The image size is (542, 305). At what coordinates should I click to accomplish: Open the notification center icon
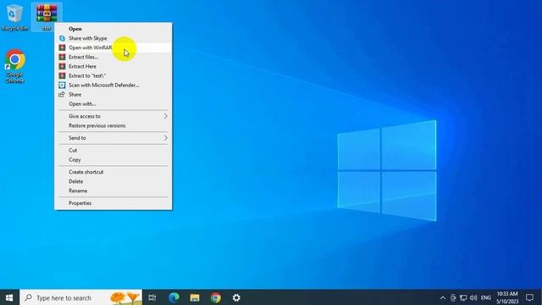point(529,297)
